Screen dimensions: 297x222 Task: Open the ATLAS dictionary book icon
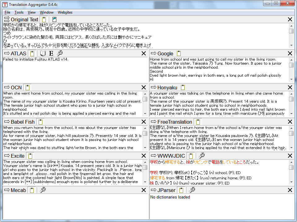coord(43,53)
